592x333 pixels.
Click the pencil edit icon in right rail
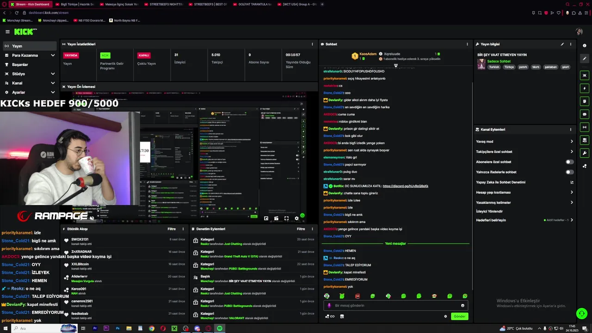click(585, 59)
